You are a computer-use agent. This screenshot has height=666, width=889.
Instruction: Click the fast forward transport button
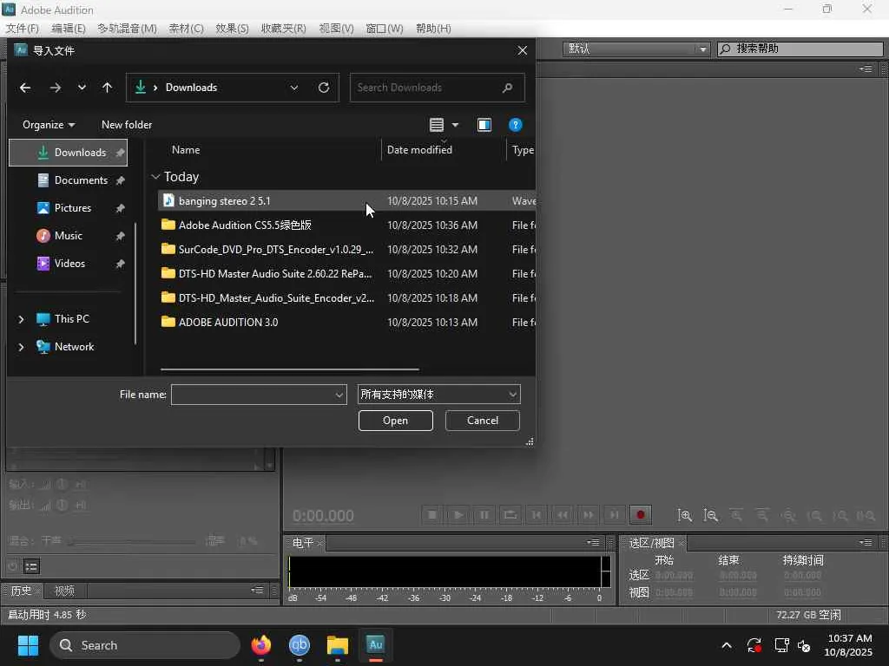pyautogui.click(x=589, y=515)
